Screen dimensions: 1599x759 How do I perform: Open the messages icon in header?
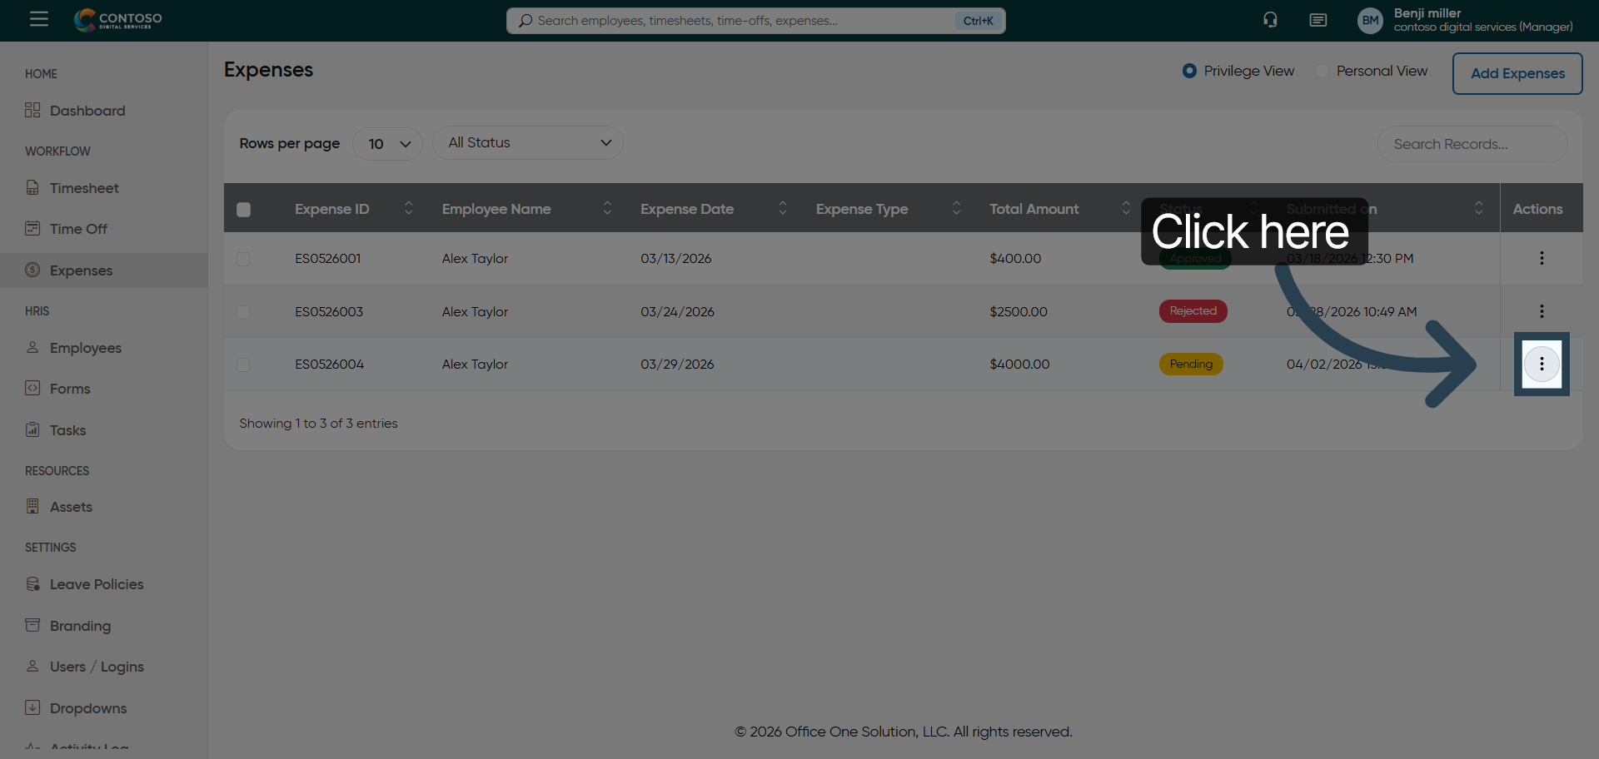[1318, 20]
